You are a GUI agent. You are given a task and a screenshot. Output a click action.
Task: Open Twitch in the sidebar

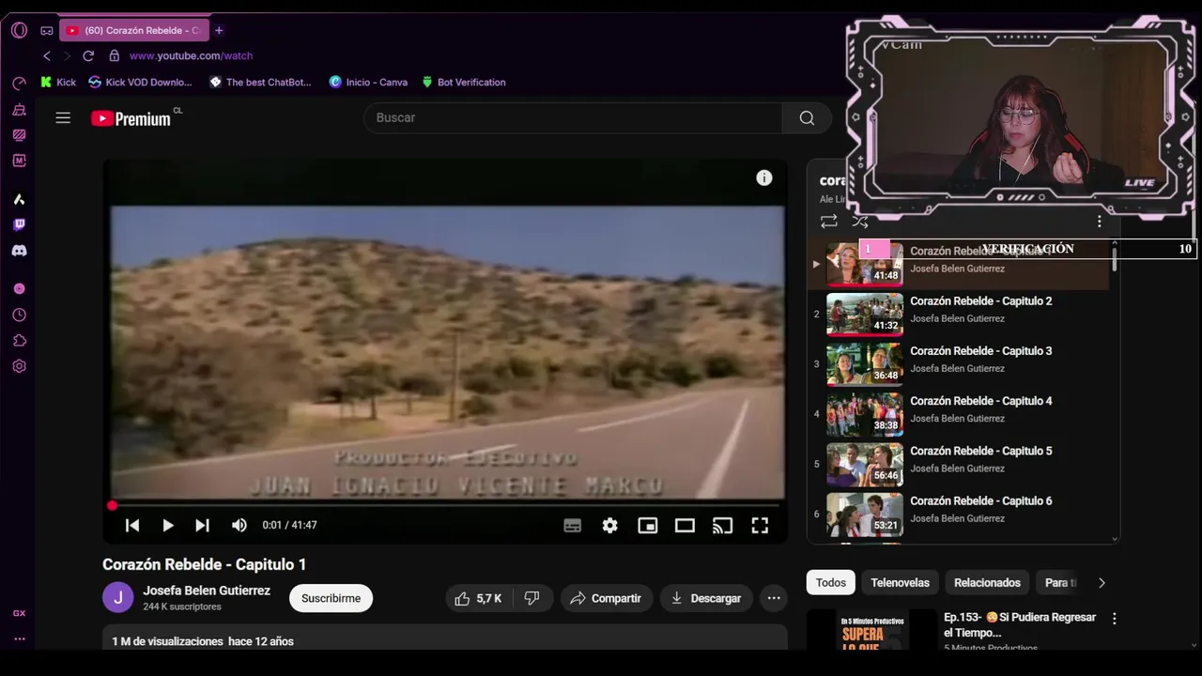(x=19, y=224)
